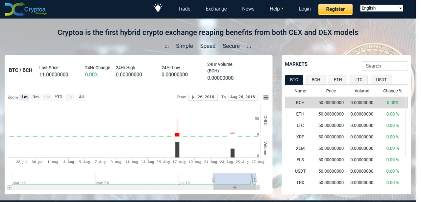Select the BCH market tab
421x202 pixels.
pos(316,80)
